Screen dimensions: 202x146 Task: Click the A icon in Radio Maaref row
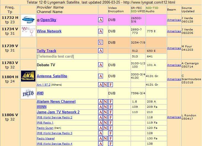[101, 139]
